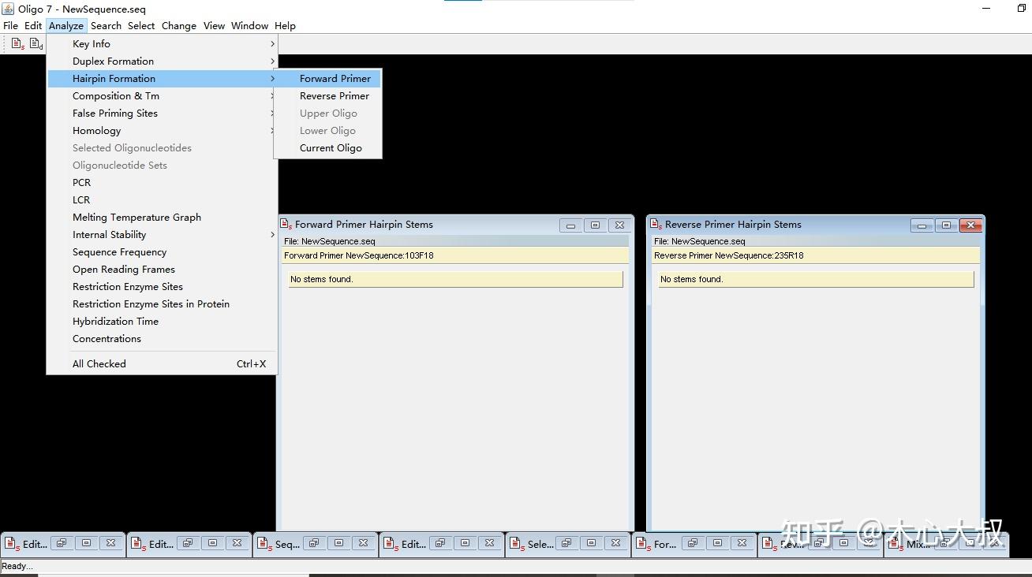Restore the minimized "Seq..." window using its restore icon
This screenshot has height=577, width=1032.
[313, 543]
